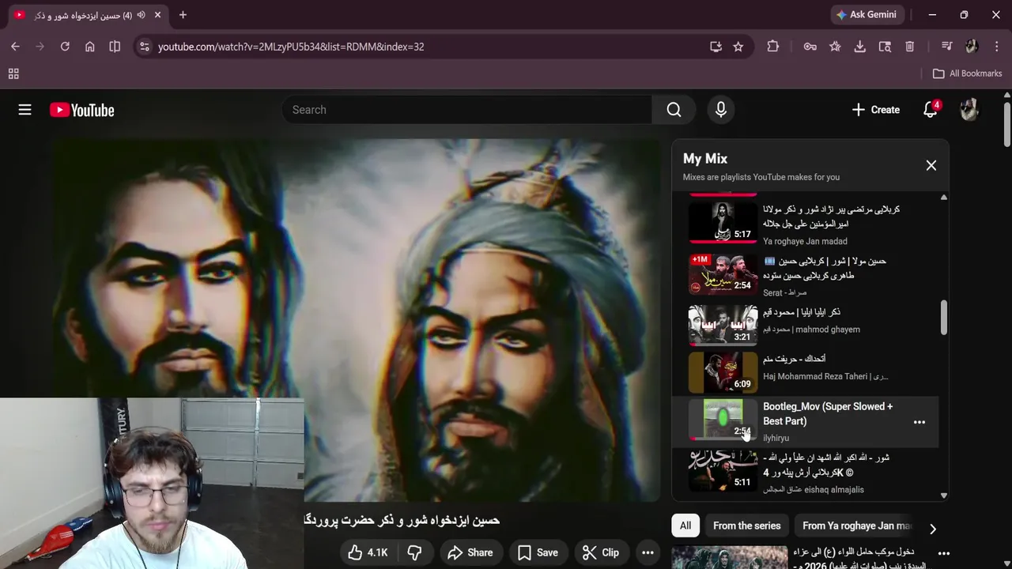The height and width of the screenshot is (569, 1012).
Task: Ask Gemini button in title bar
Action: coord(867,14)
